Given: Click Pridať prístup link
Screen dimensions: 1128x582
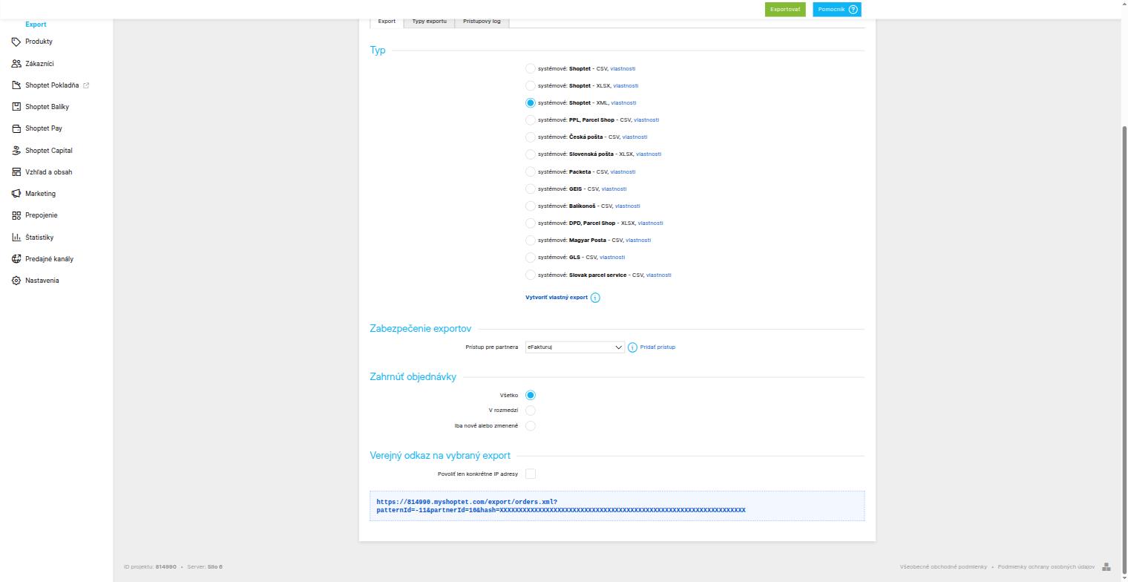Looking at the screenshot, I should [x=658, y=347].
